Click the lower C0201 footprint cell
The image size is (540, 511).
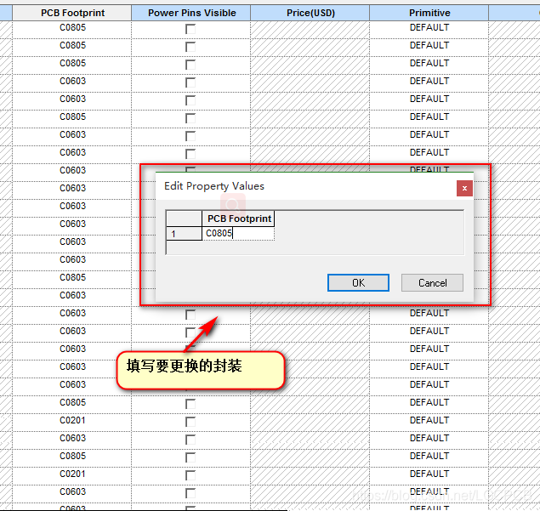point(72,474)
